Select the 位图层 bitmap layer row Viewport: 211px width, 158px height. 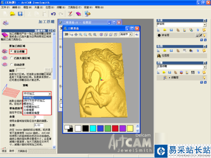182,56
